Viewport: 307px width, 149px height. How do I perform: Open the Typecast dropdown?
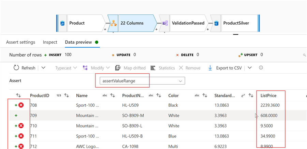tap(66, 68)
